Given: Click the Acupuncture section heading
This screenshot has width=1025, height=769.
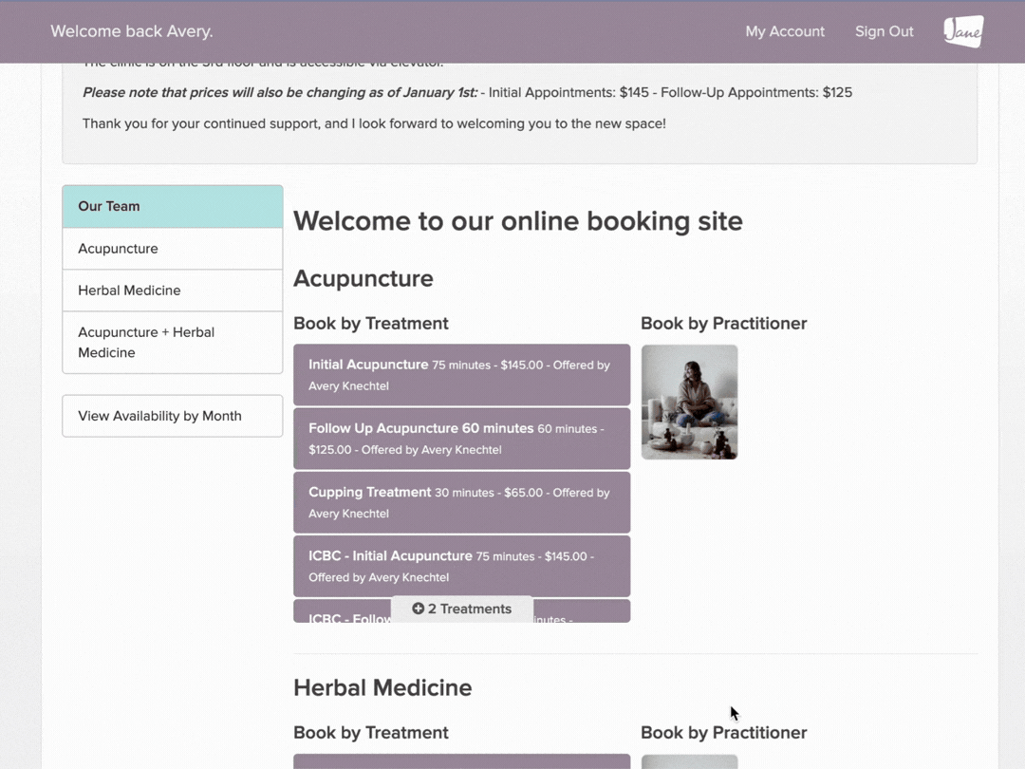Looking at the screenshot, I should pos(363,278).
